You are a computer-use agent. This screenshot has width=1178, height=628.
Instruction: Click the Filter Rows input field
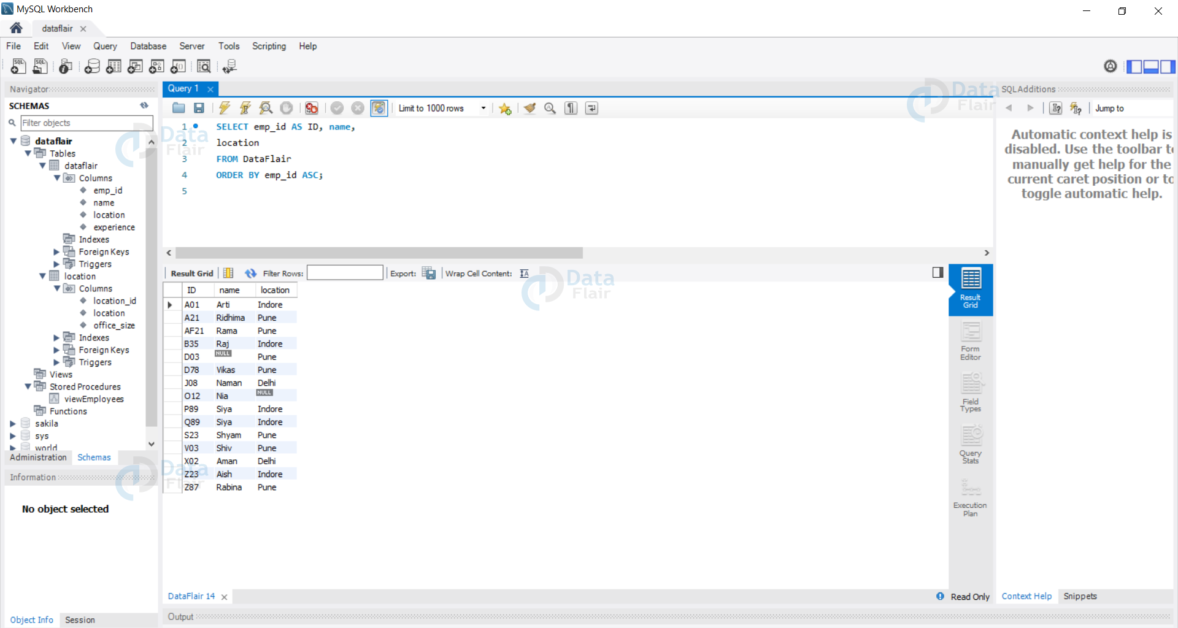click(345, 273)
